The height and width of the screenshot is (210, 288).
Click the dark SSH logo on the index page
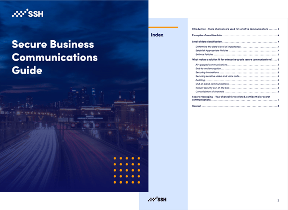click(x=157, y=199)
